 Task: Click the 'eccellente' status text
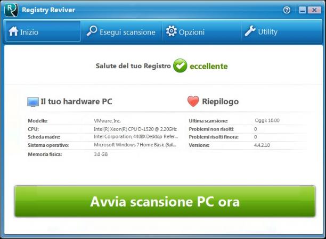coord(209,67)
